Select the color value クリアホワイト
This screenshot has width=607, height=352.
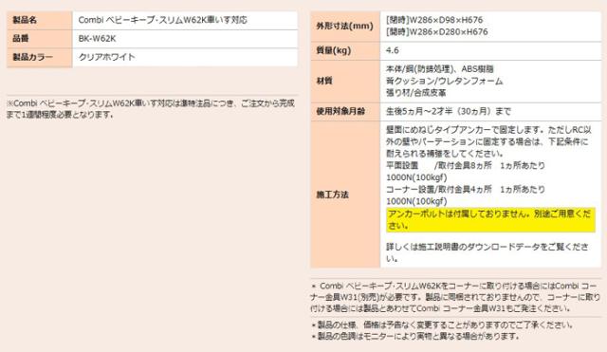click(x=107, y=57)
